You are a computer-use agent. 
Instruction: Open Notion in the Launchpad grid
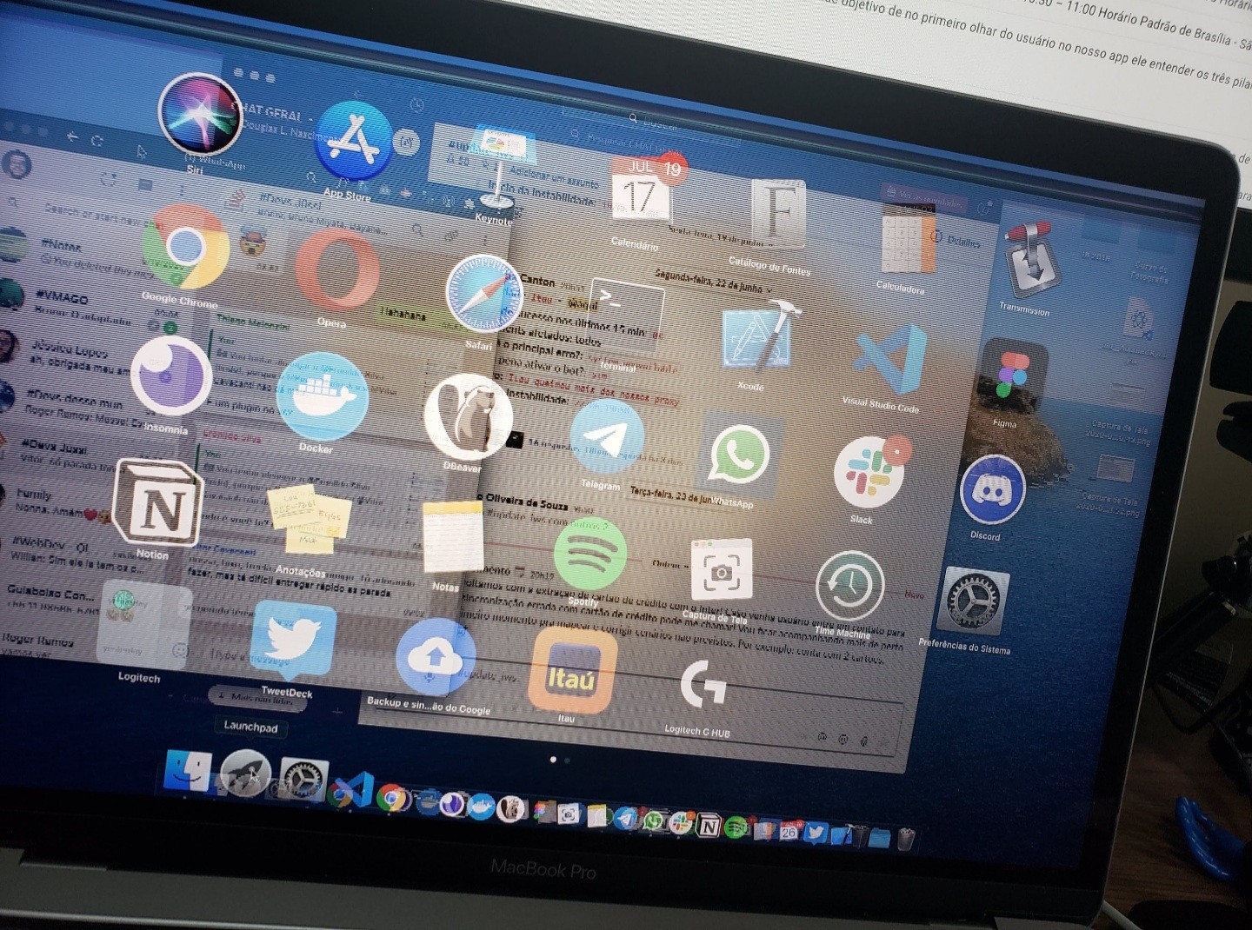click(x=157, y=502)
